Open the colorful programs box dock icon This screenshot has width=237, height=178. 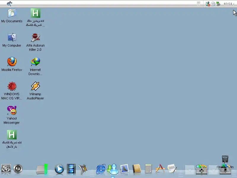pyautogui.click(x=201, y=169)
